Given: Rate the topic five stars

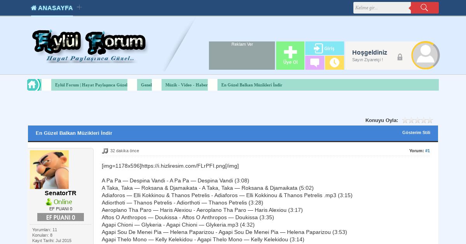Looking at the screenshot, I should click(430, 120).
